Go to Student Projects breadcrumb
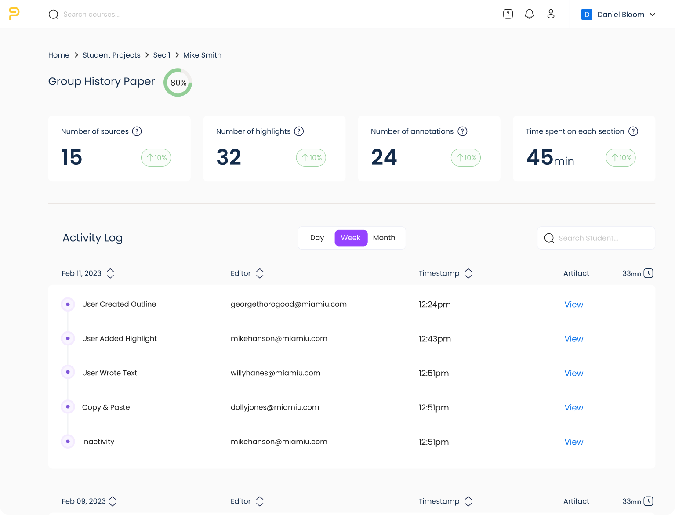The height and width of the screenshot is (515, 675). [112, 55]
